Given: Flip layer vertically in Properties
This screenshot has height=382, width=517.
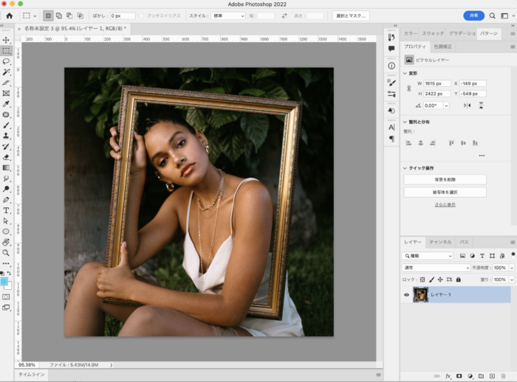Looking at the screenshot, I should pos(481,105).
